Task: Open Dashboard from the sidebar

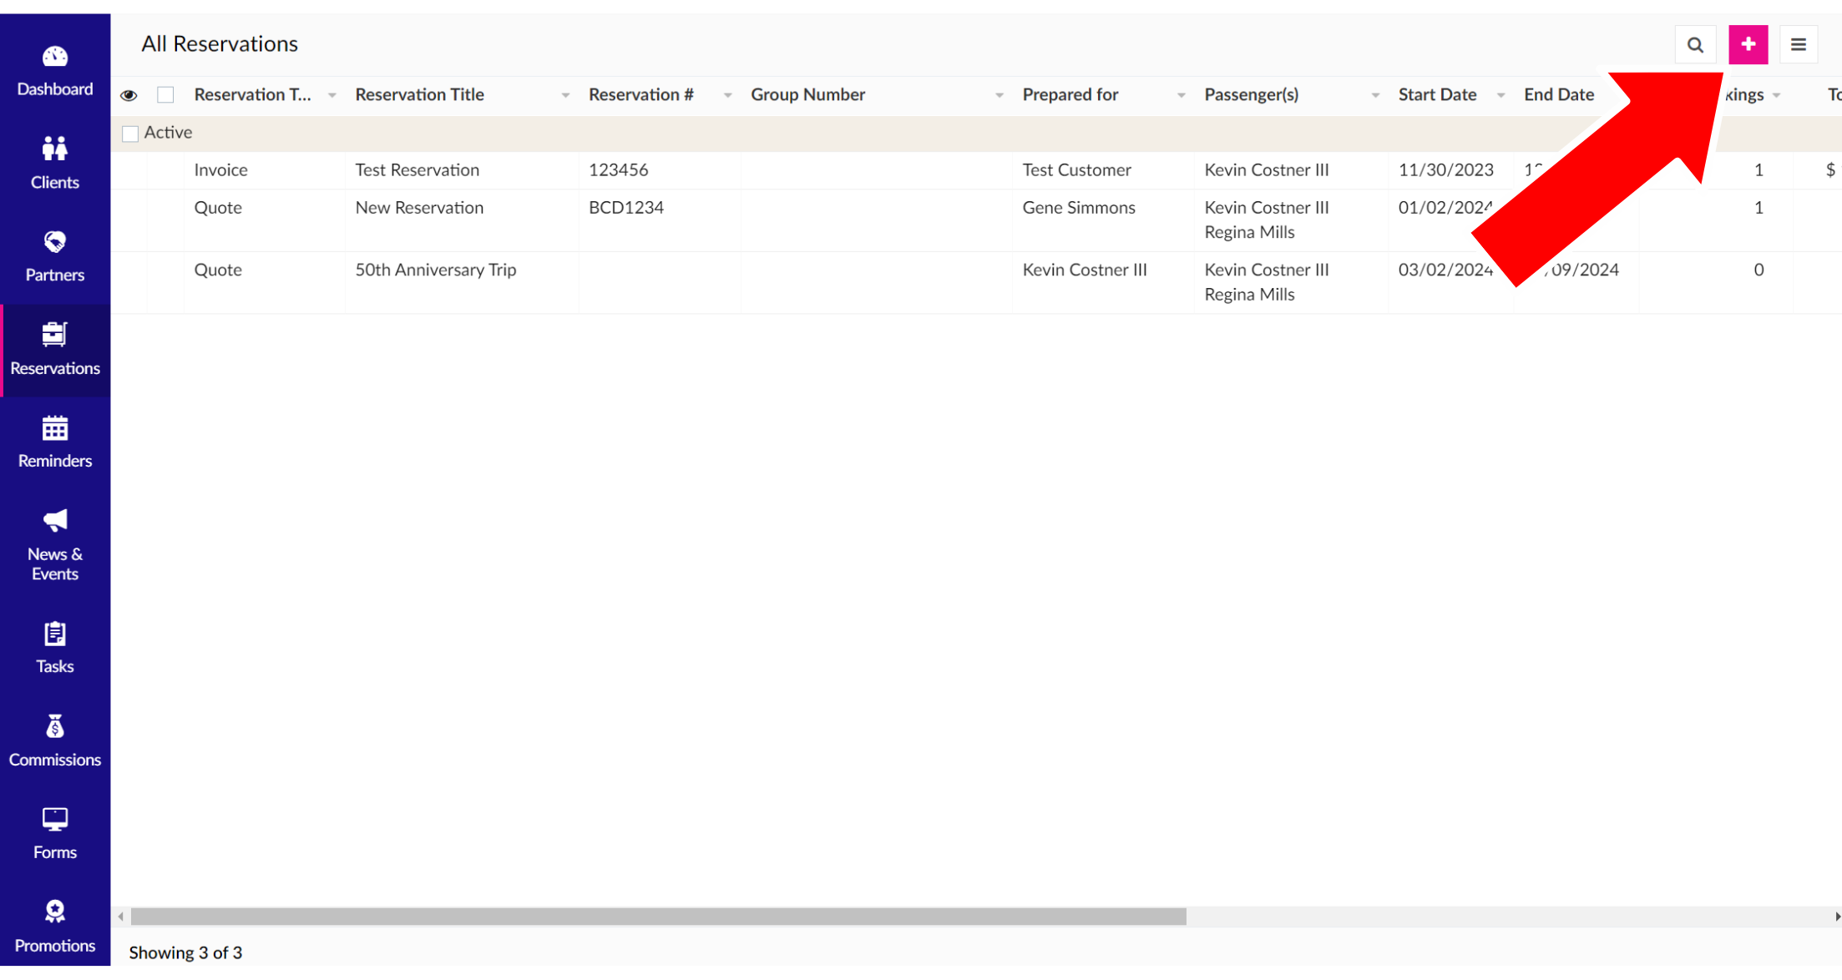Action: pyautogui.click(x=55, y=71)
